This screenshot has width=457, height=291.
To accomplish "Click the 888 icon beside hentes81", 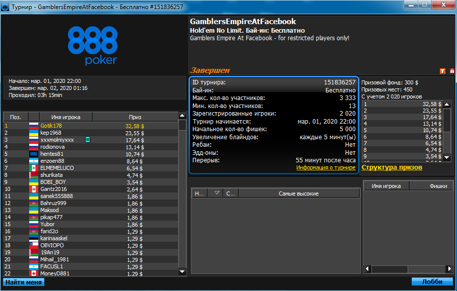I will click(x=34, y=154).
